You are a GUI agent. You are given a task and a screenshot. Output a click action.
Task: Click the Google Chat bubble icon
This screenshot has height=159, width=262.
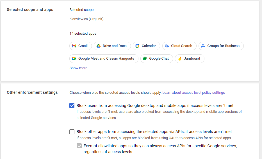click(x=145, y=59)
